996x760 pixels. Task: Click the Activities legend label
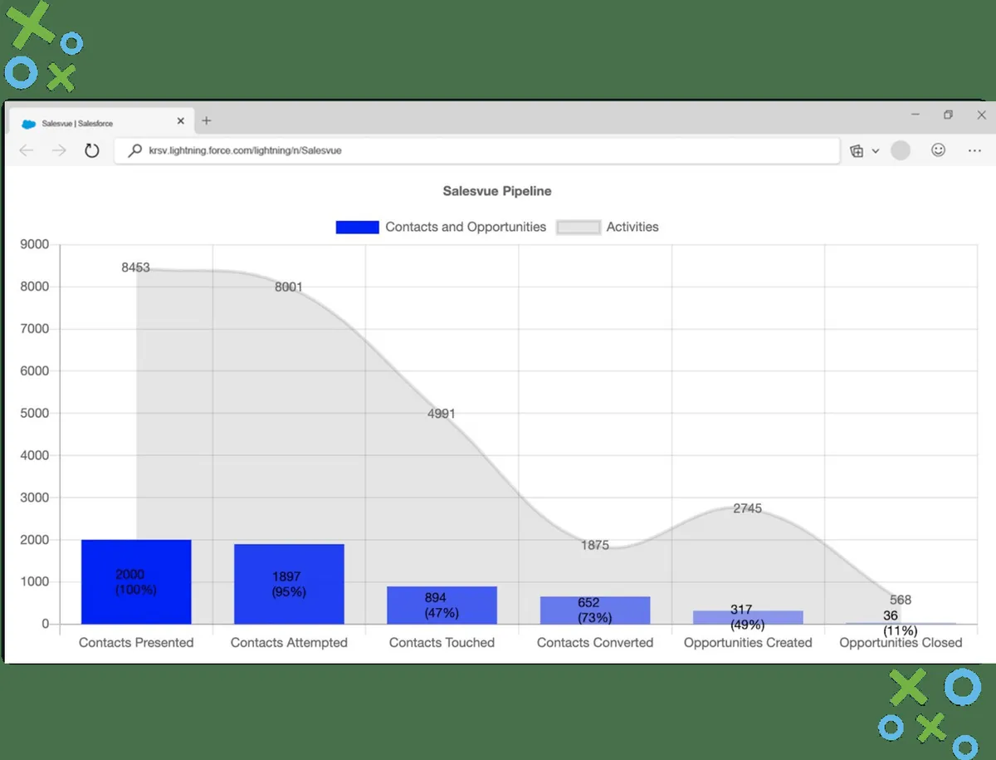tap(632, 227)
